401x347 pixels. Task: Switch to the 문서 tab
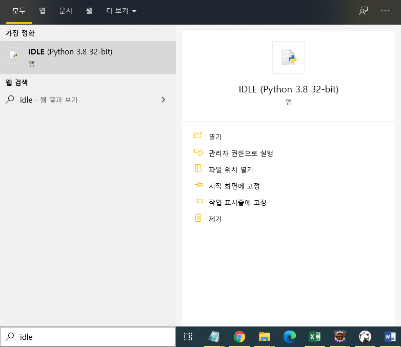pos(66,11)
